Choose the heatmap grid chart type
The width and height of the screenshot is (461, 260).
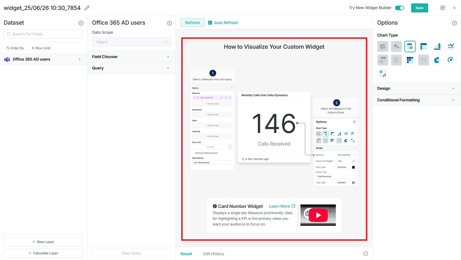click(x=410, y=60)
